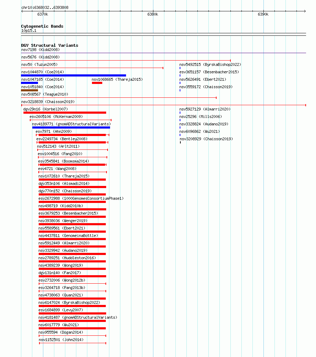Screen dimensions: 316x357
Task: Click esv1684899 (Levy2007) label
Action: pos(61,310)
